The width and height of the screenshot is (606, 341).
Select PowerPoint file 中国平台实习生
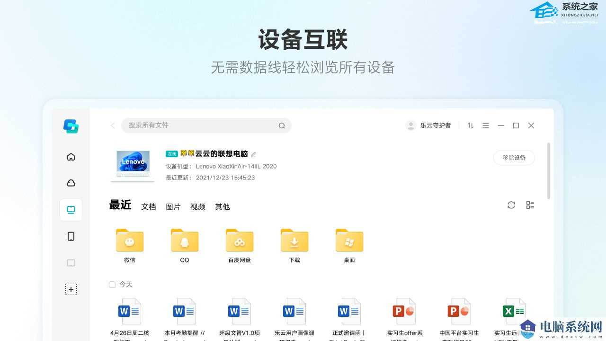pyautogui.click(x=459, y=318)
